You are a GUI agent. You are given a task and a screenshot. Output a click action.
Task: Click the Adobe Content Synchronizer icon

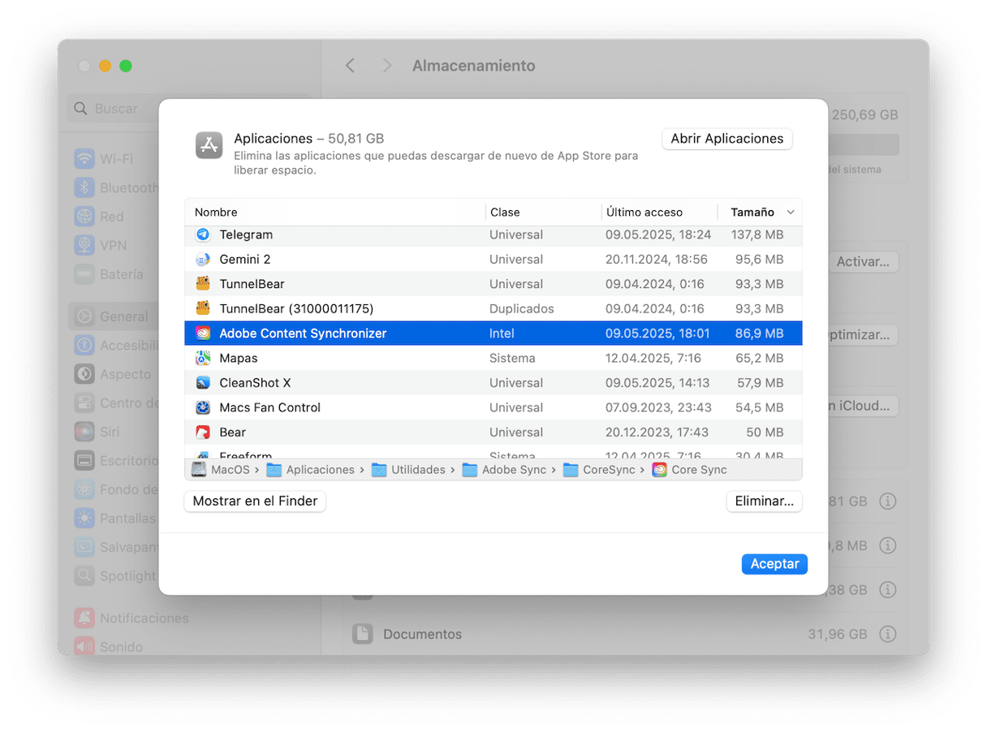pos(203,333)
